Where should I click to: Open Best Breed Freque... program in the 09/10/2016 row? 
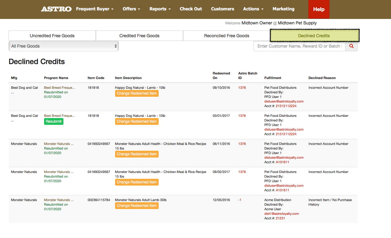[59, 88]
